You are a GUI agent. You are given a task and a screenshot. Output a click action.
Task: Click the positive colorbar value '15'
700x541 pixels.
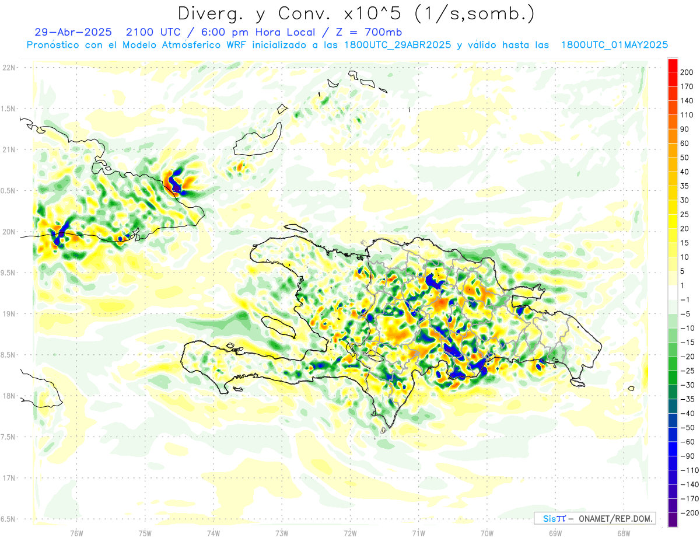tap(686, 243)
